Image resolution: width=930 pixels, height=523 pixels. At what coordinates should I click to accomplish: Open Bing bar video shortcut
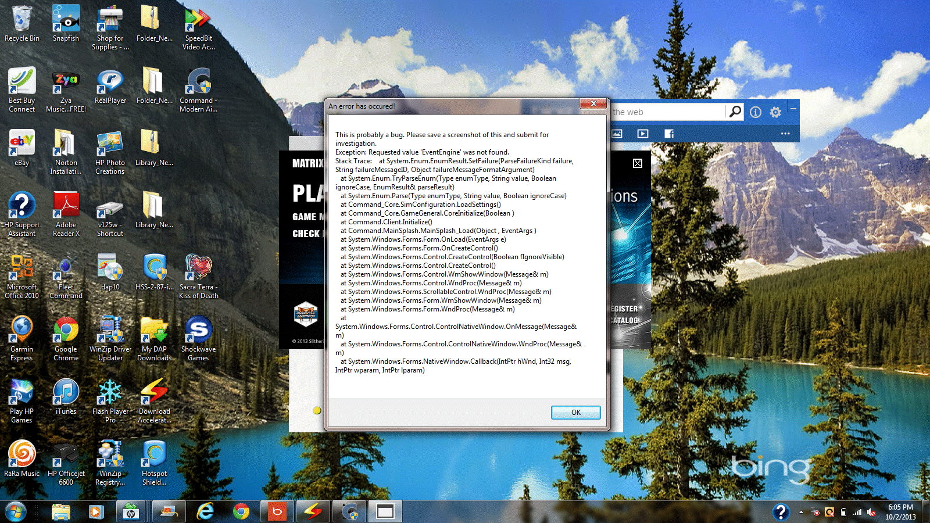642,134
